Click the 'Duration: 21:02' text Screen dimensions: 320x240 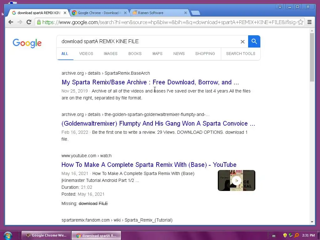(x=77, y=187)
